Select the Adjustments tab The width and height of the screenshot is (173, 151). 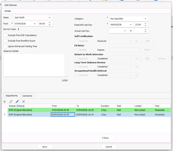(x=11, y=96)
